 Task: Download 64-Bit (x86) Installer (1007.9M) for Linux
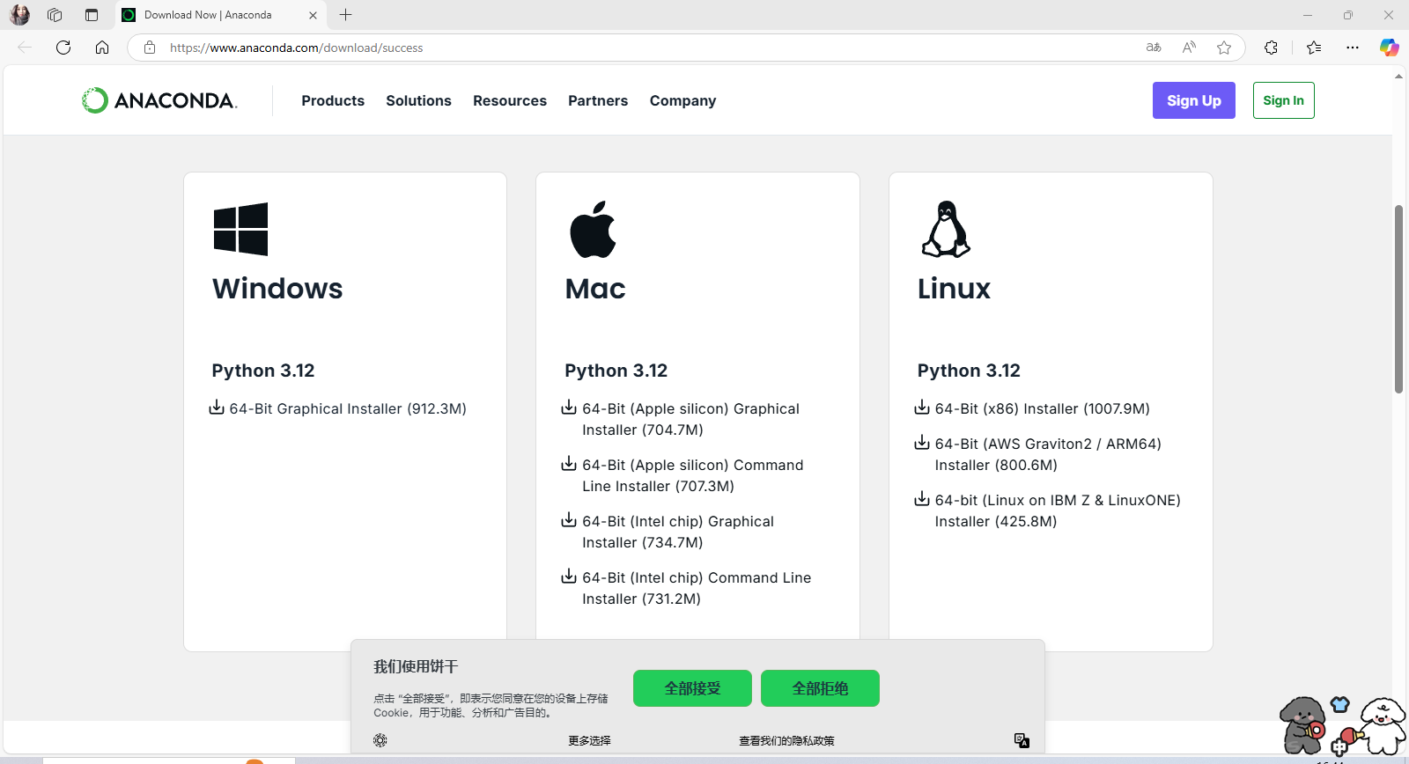tap(1043, 408)
